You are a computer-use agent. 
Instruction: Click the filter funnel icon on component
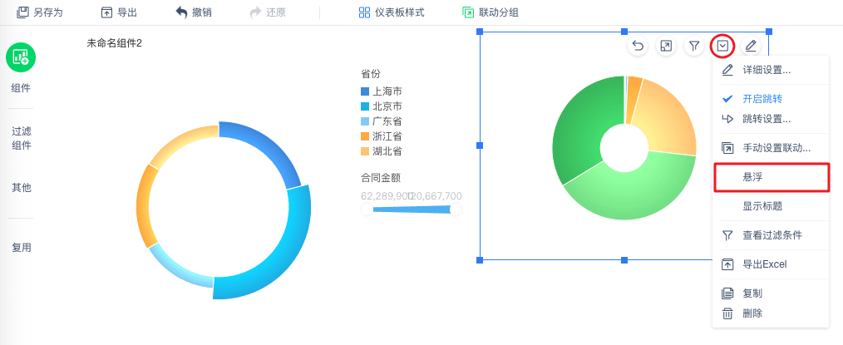click(694, 47)
